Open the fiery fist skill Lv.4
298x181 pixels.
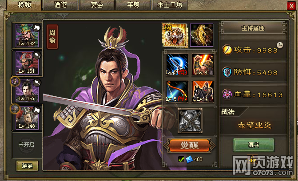point(203,65)
